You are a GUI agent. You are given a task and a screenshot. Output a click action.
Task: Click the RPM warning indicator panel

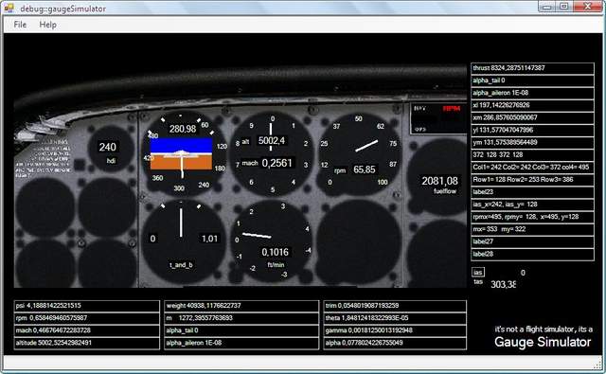(x=437, y=117)
